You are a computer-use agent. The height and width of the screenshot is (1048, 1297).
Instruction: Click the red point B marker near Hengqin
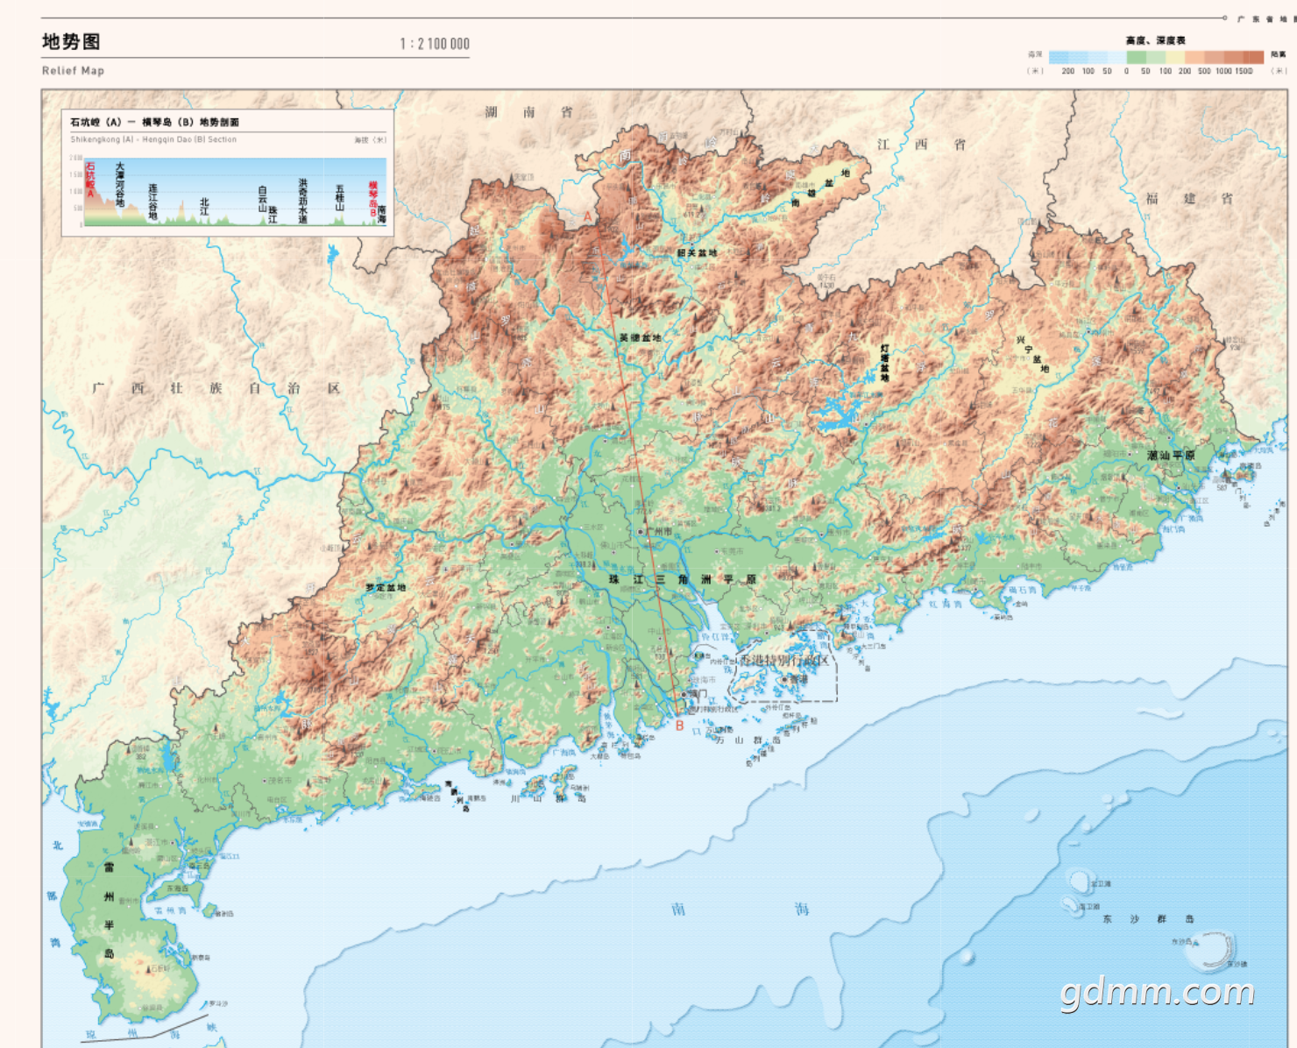pos(679,726)
